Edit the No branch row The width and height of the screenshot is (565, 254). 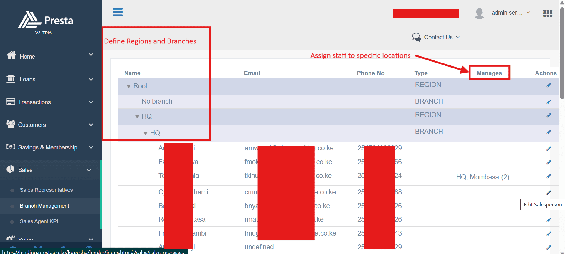tap(549, 102)
